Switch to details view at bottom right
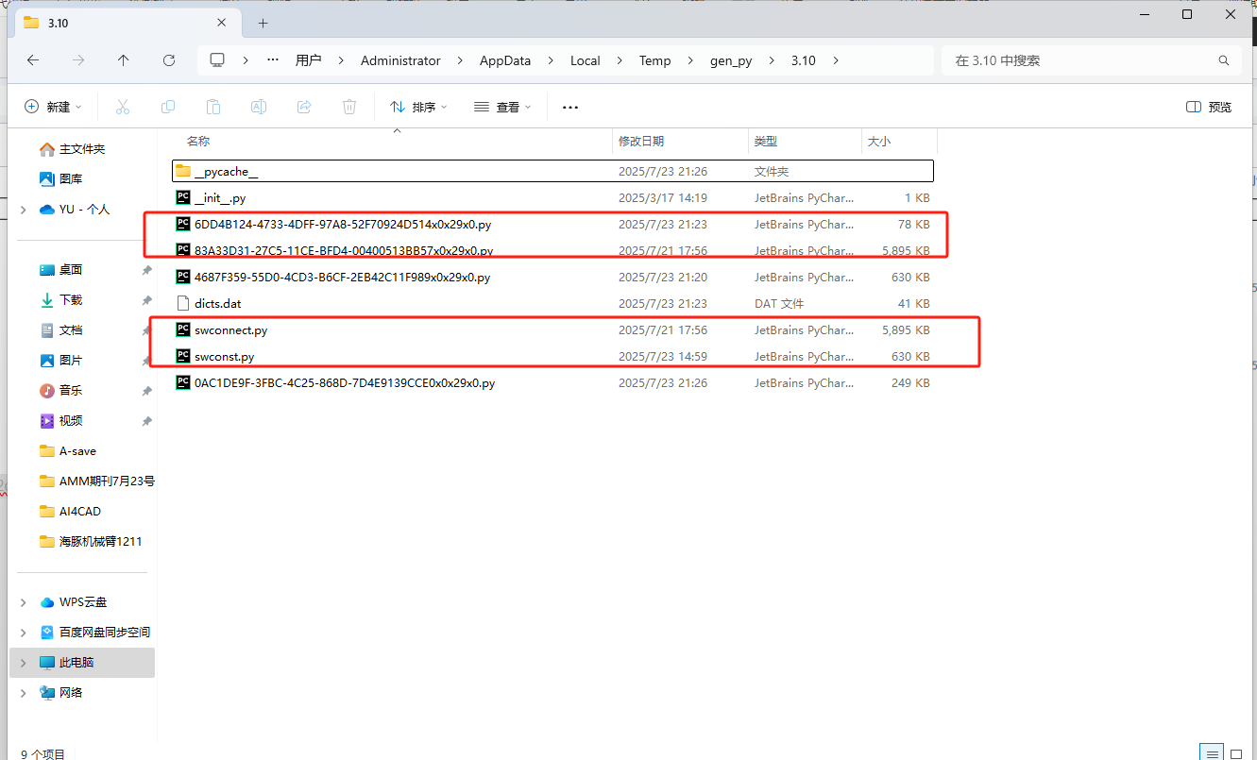This screenshot has height=760, width=1257. click(x=1212, y=752)
